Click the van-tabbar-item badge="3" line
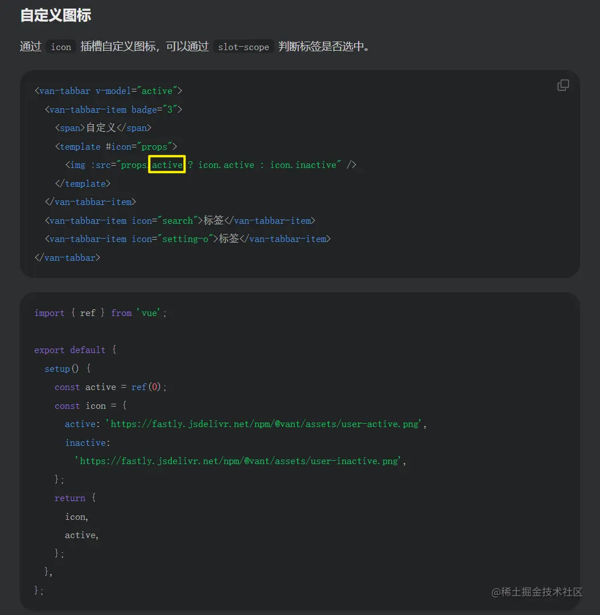The width and height of the screenshot is (600, 615). 113,109
